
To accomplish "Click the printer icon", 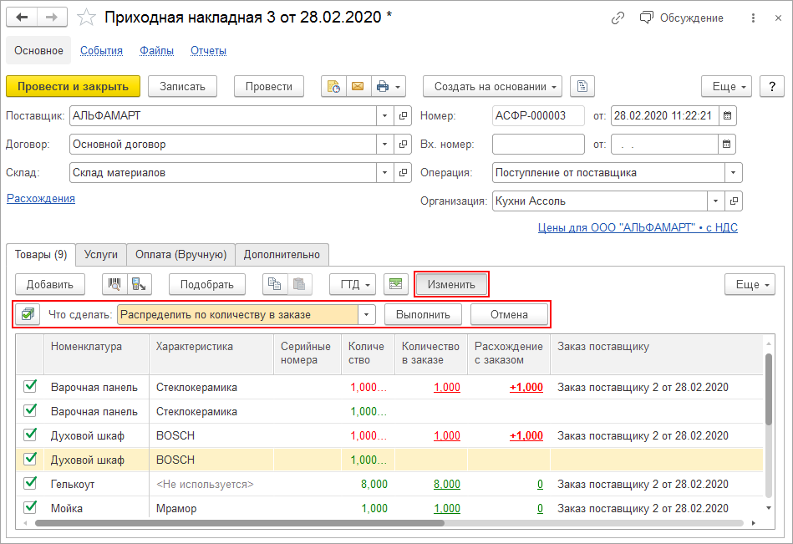I will [383, 86].
